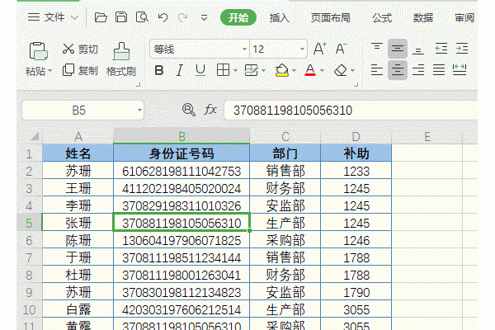The height and width of the screenshot is (330, 495).
Task: Toggle Bold formatting
Action: point(159,70)
